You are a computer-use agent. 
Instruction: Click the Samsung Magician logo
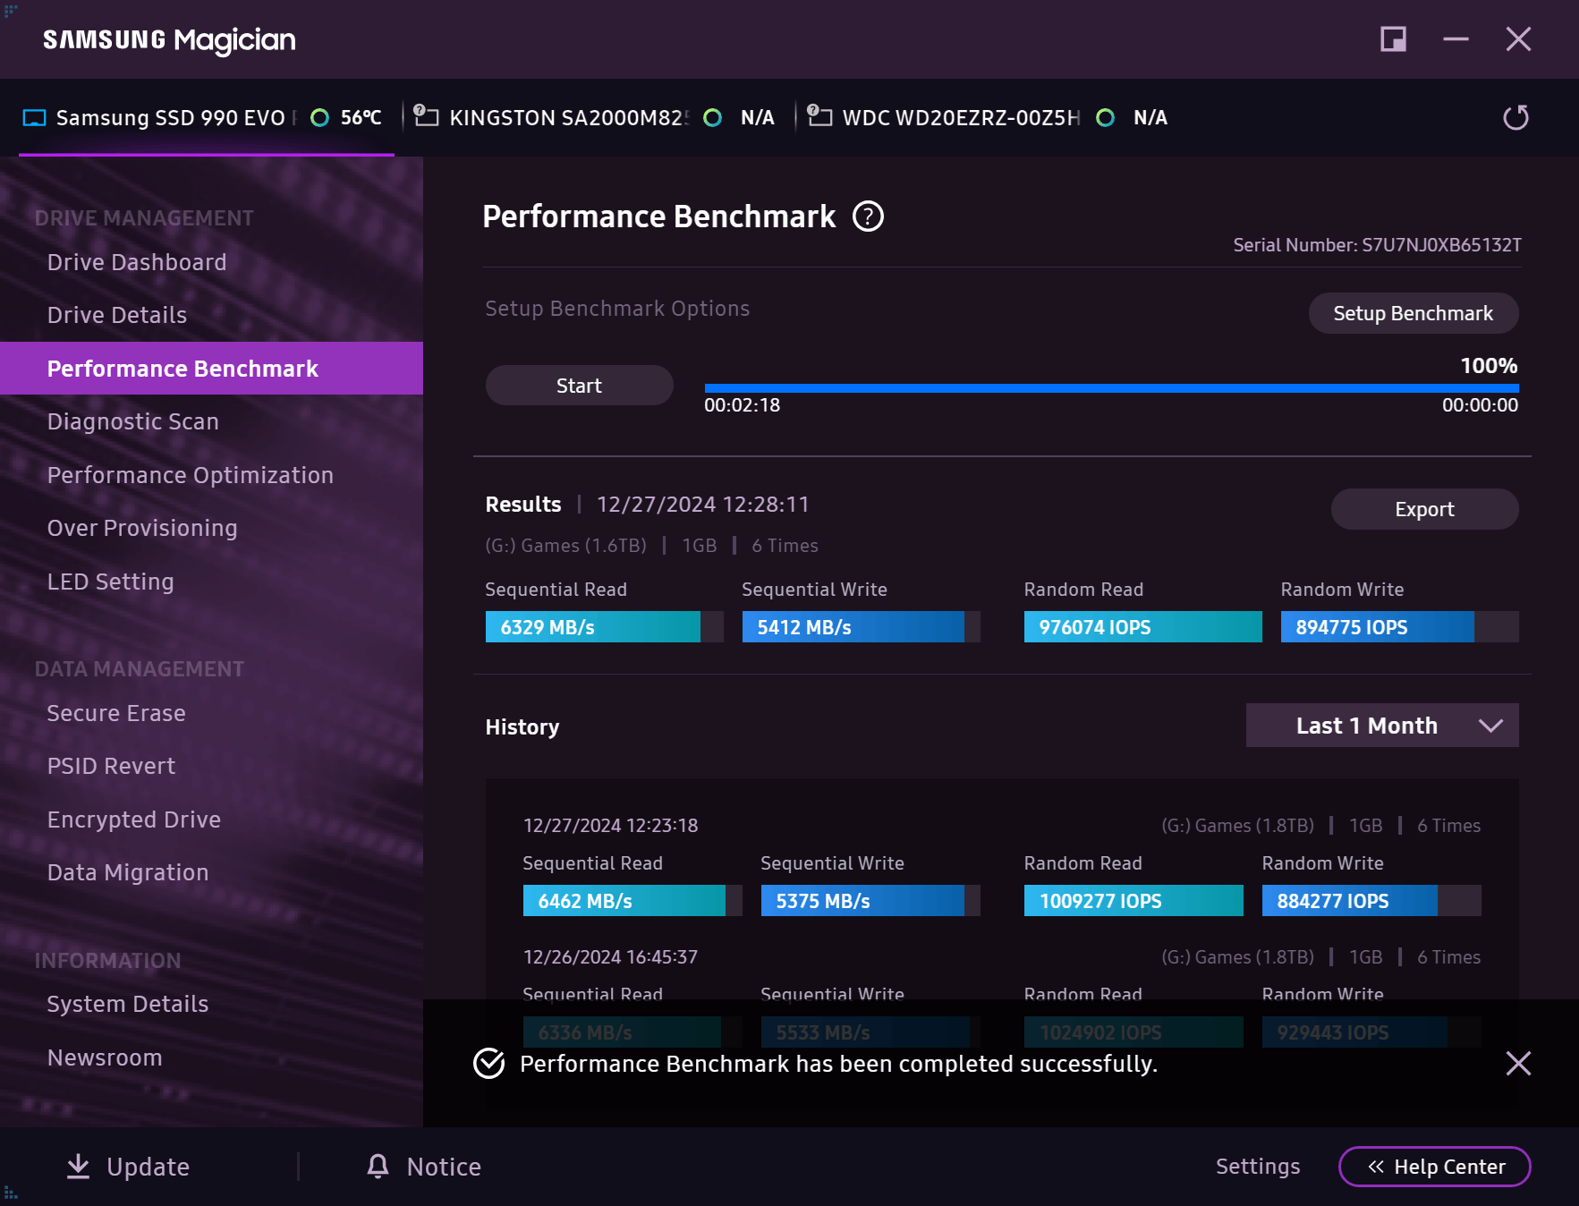point(169,39)
